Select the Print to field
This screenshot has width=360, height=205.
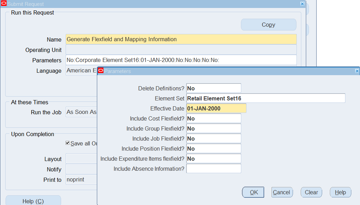tap(81, 180)
